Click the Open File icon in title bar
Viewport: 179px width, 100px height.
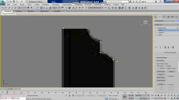point(11,1)
